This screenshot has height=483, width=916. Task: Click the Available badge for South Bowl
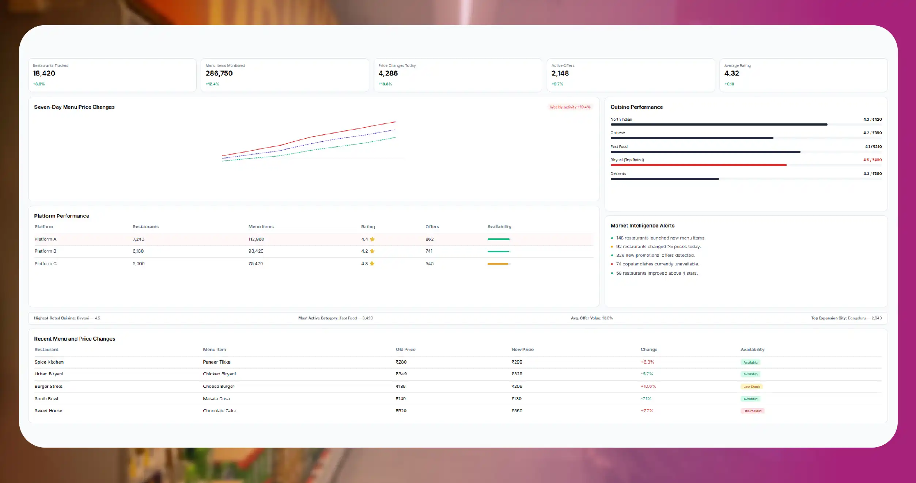click(x=750, y=399)
